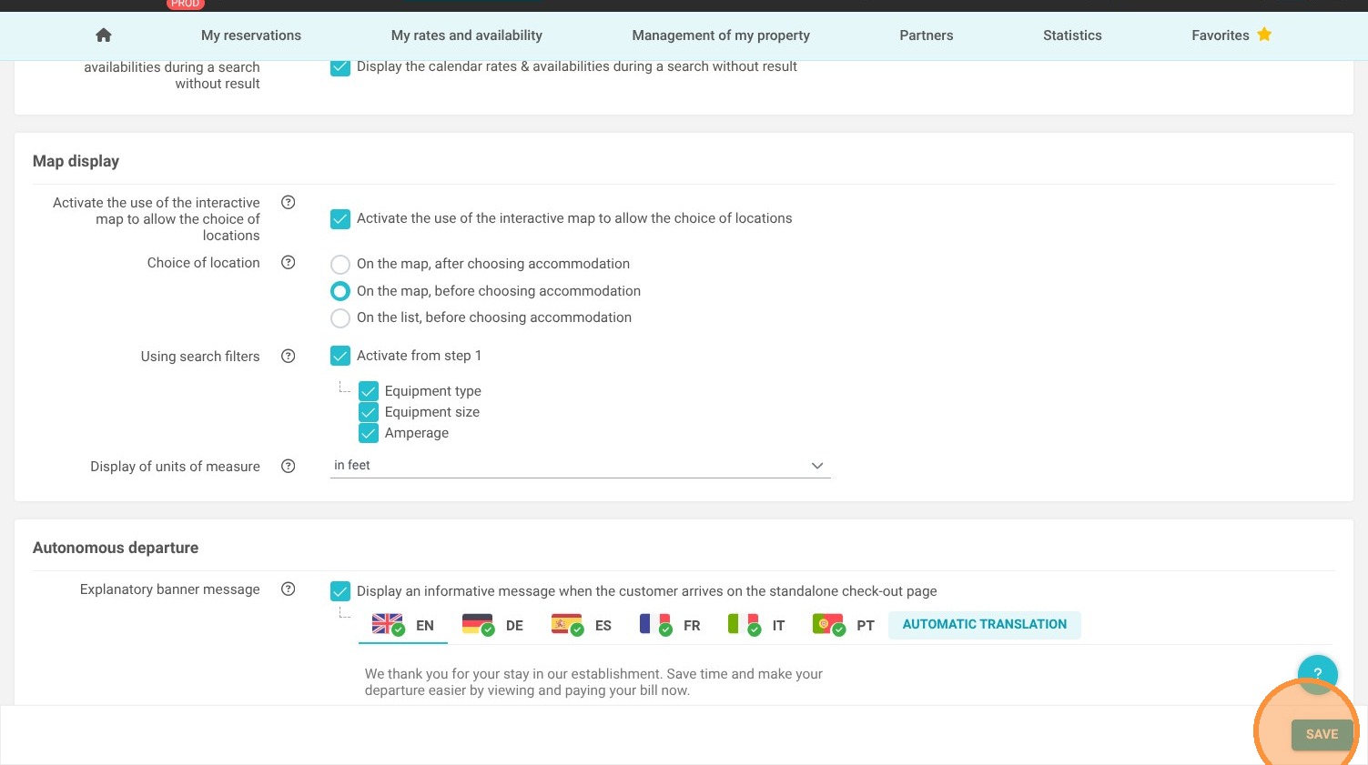Switch to the ES language tab

click(581, 626)
